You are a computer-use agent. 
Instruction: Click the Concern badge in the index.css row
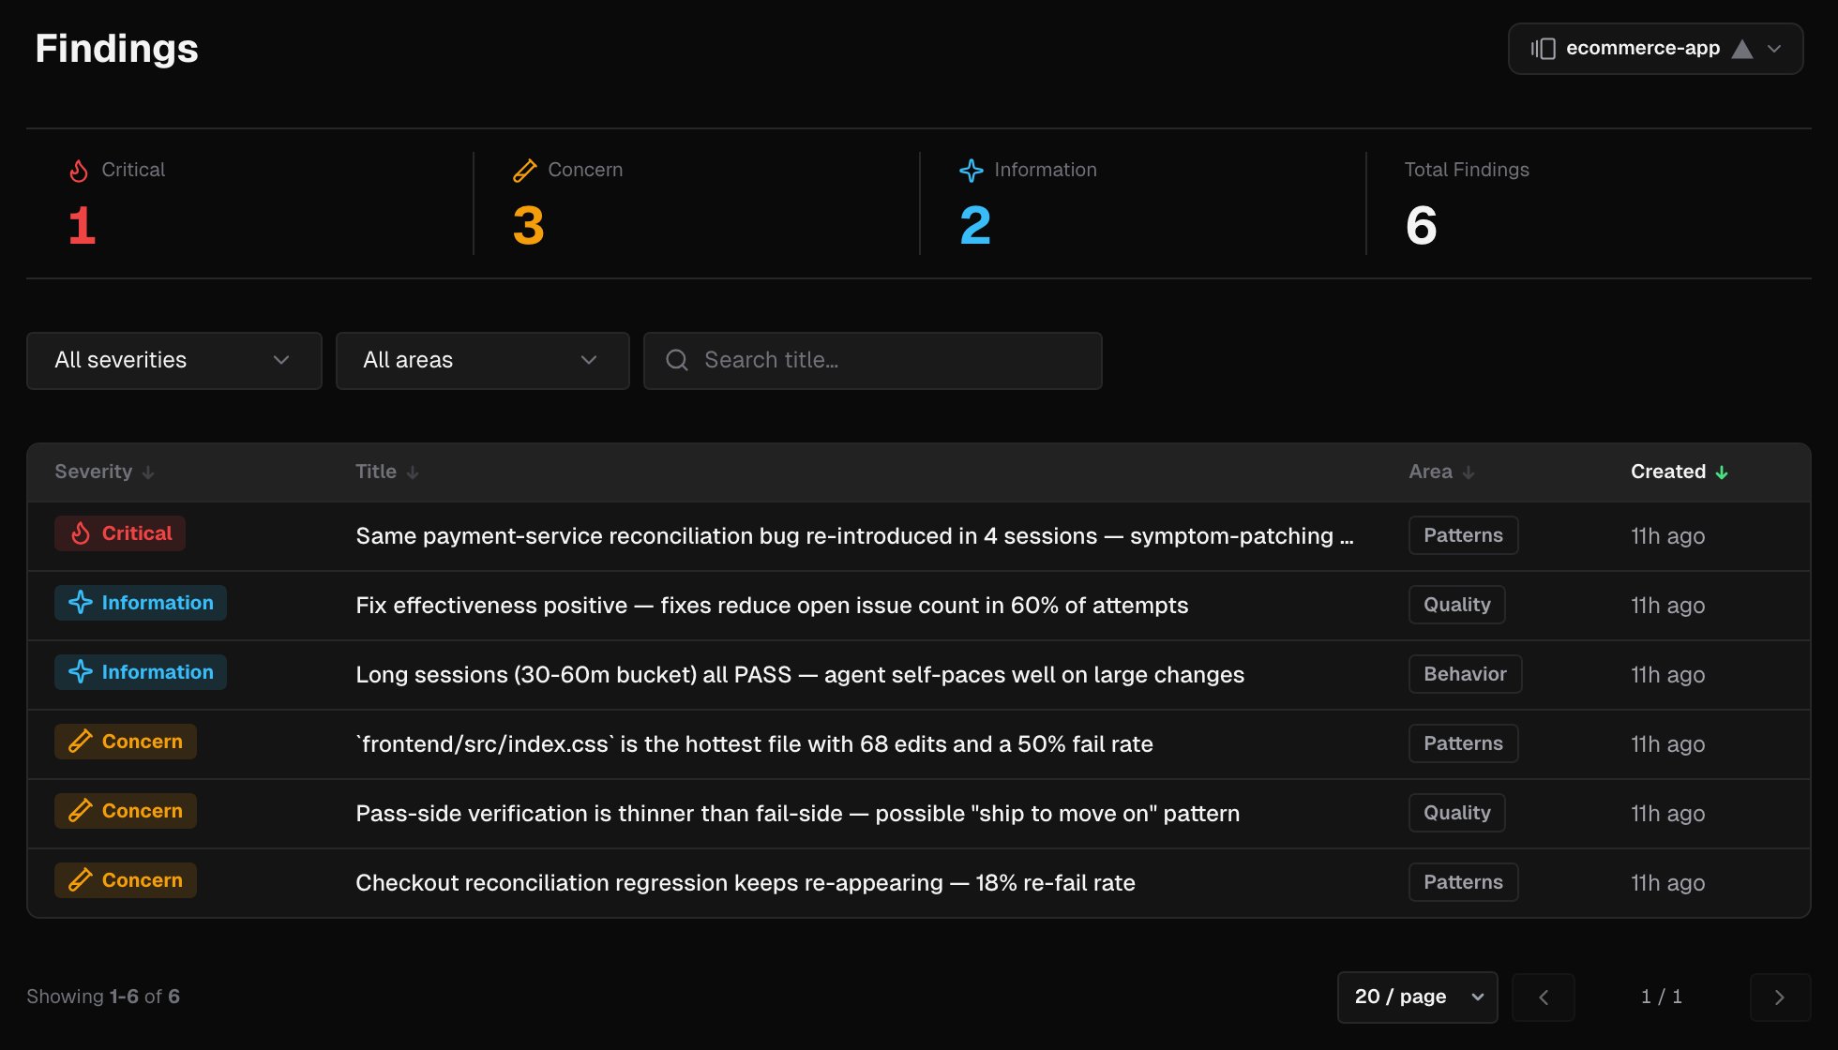126,742
